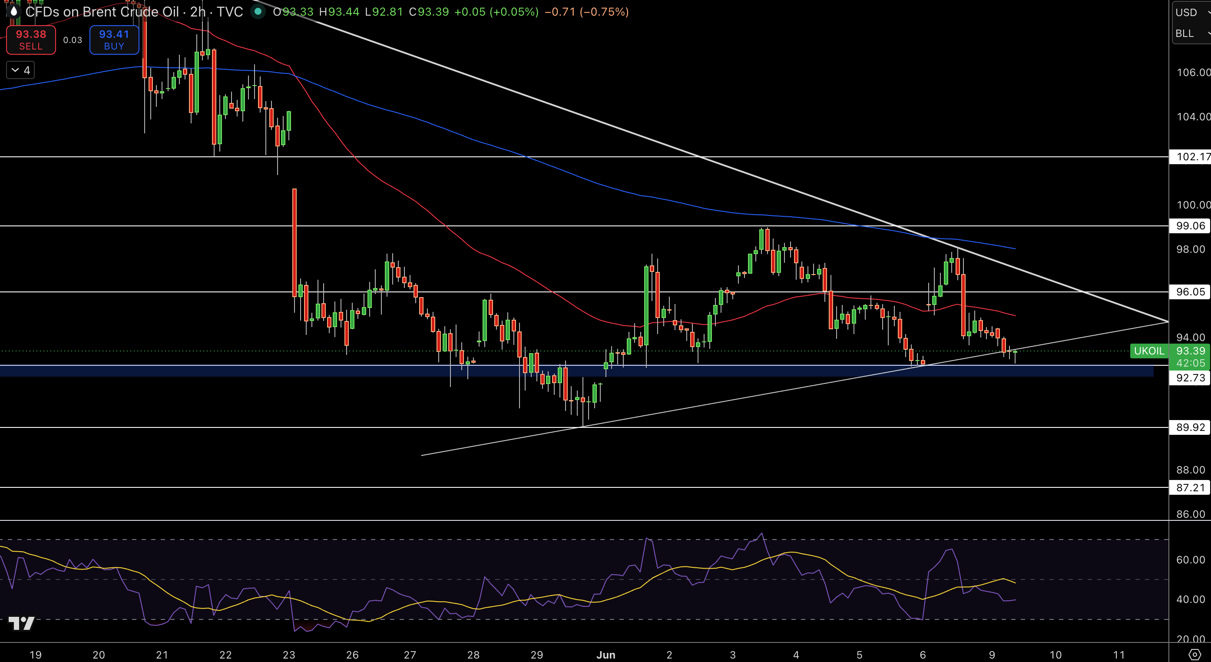1211x662 pixels.
Task: Click the blue 93.41 BUY button
Action: 114,40
